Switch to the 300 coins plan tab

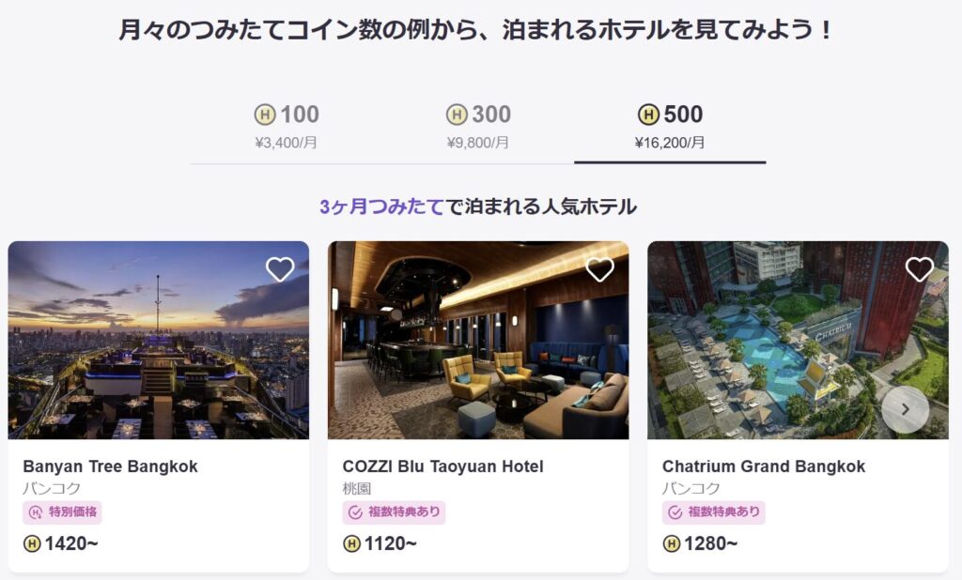click(478, 127)
